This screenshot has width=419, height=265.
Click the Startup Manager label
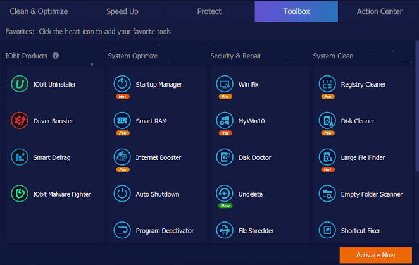[x=159, y=84]
